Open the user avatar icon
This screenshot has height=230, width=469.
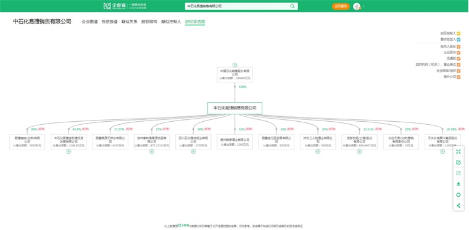tap(357, 6)
